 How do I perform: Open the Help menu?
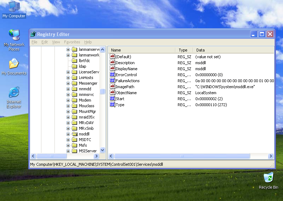pyautogui.click(x=88, y=42)
